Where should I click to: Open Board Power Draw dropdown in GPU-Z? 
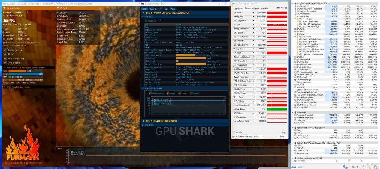[x=254, y=69]
